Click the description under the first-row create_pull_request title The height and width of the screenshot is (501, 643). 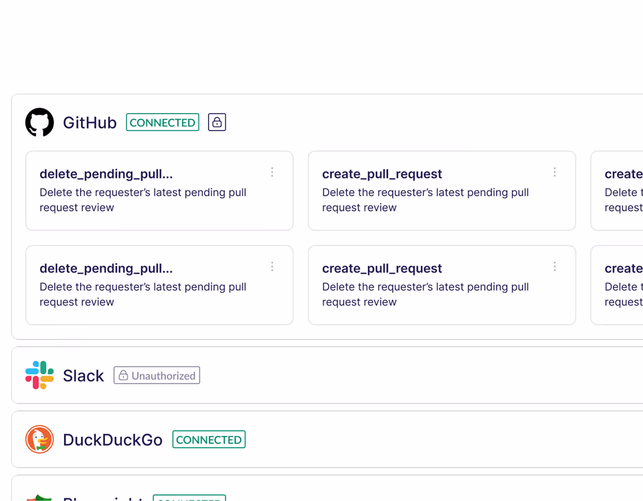pos(425,200)
